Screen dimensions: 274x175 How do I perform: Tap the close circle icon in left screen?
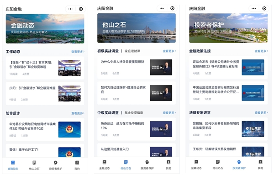click(81, 9)
